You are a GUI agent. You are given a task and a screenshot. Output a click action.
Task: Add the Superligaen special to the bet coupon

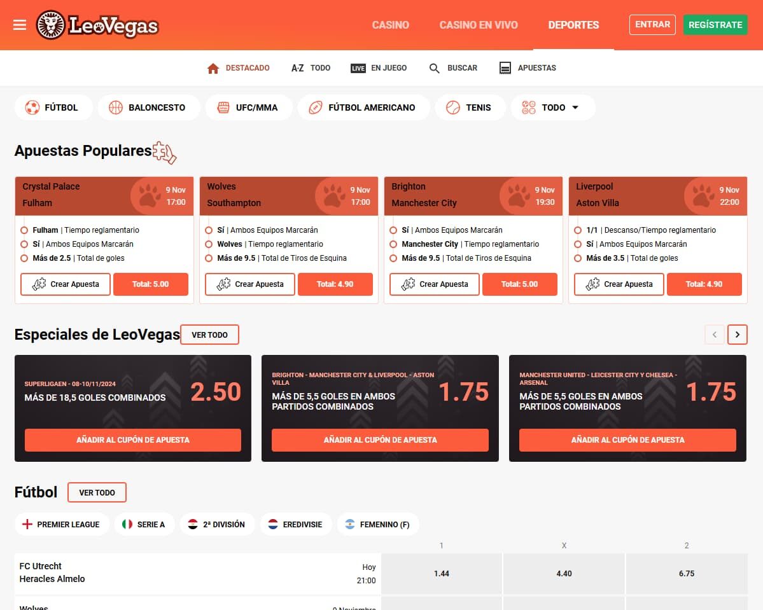click(132, 440)
